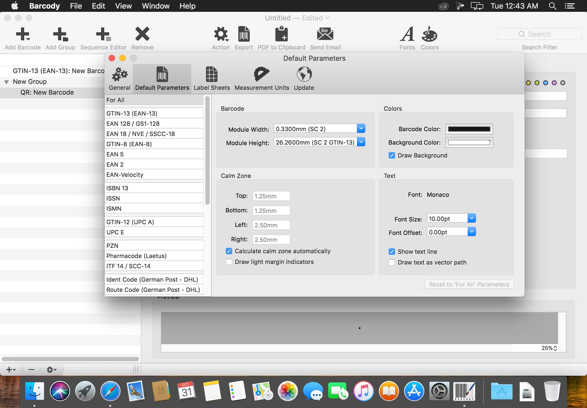Open Measurement Units preferences
The width and height of the screenshot is (587, 408).
262,79
